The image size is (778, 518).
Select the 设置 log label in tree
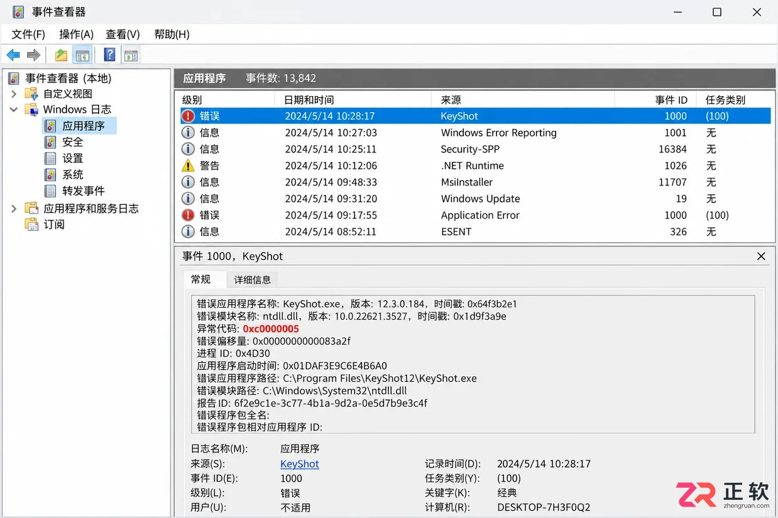[x=73, y=158]
